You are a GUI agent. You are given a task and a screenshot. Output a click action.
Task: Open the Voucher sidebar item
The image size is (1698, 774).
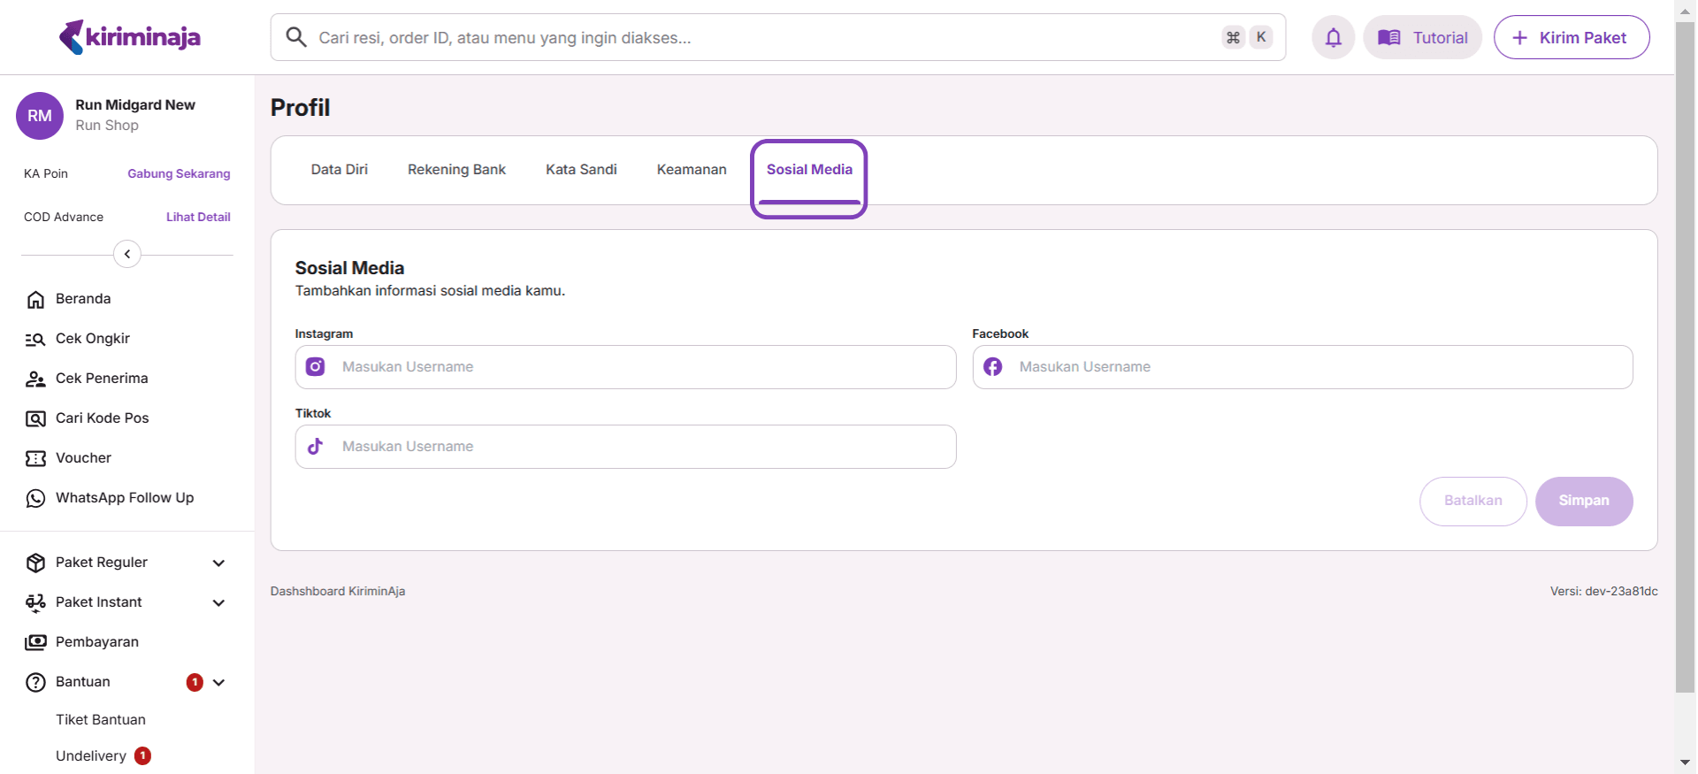point(83,458)
